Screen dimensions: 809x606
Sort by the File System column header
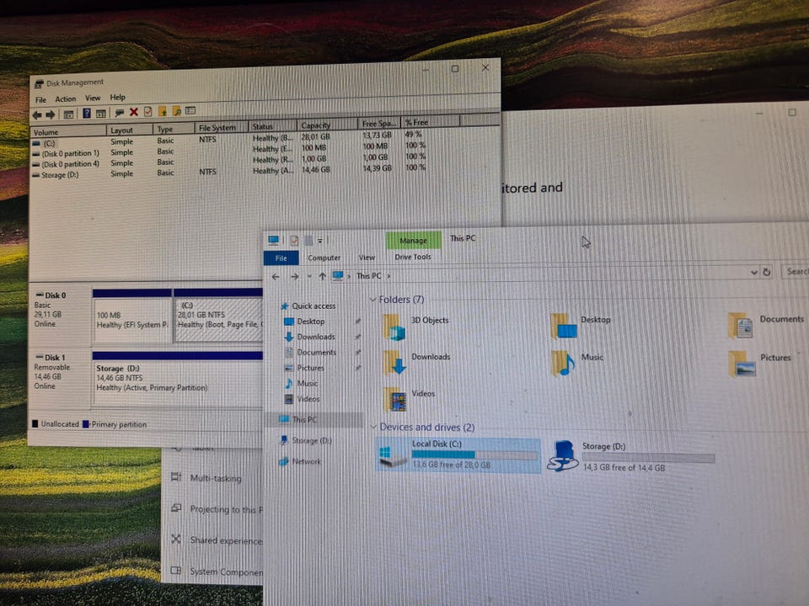click(220, 127)
